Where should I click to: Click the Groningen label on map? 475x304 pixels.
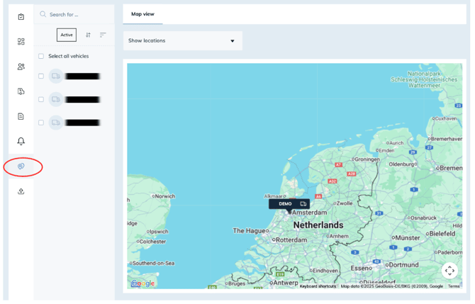pos(367,159)
